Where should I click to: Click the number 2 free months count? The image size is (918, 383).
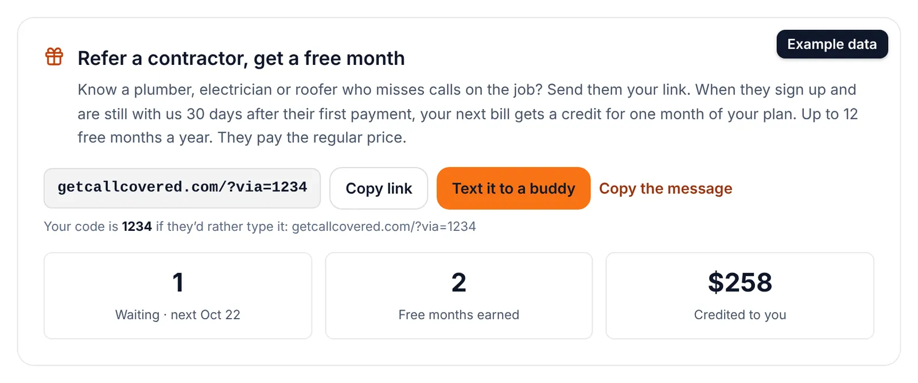459,283
